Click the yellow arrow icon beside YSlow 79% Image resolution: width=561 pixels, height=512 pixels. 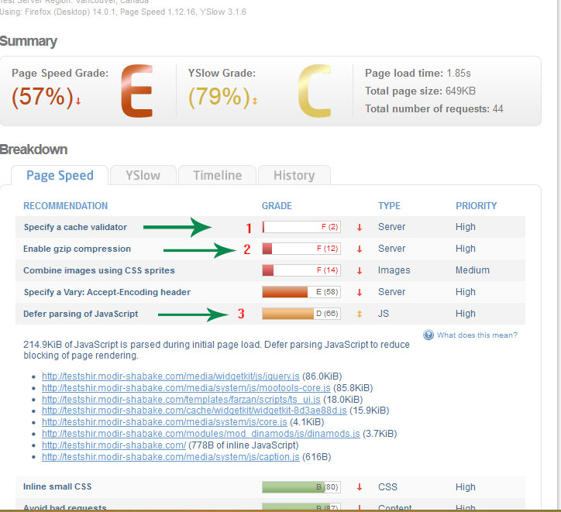(255, 101)
